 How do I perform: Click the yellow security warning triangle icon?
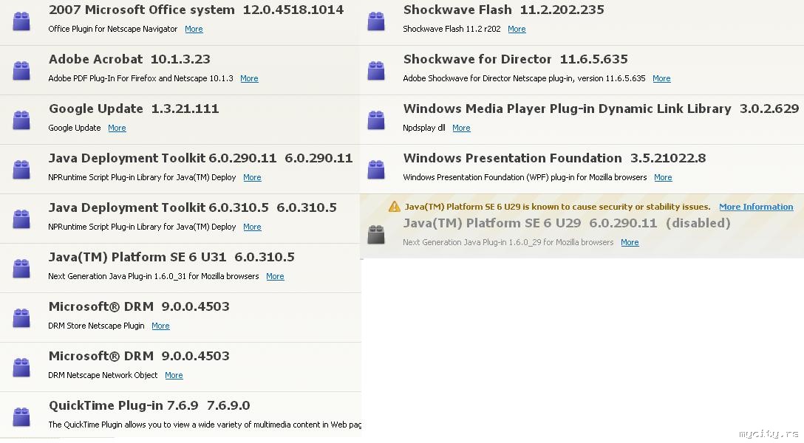pos(395,207)
